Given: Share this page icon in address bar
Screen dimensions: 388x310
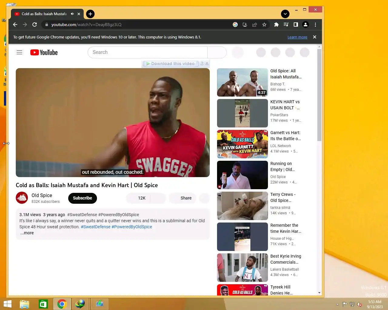Looking at the screenshot, I should coord(255,25).
